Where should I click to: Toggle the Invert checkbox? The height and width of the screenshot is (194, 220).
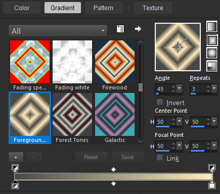click(x=159, y=102)
